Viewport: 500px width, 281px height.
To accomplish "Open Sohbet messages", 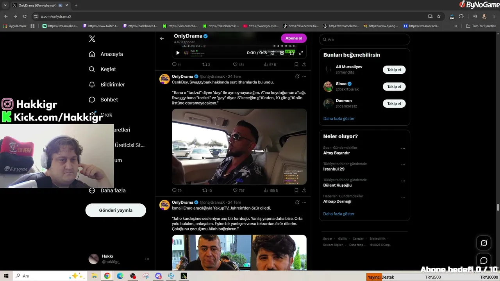I will point(104,100).
